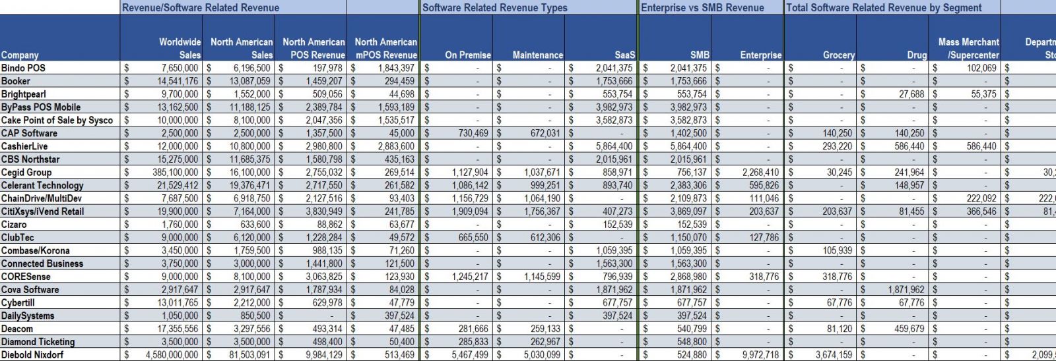The height and width of the screenshot is (361, 1056).
Task: Click CashierLive's SaaS value 5,864,400
Action: 613,146
